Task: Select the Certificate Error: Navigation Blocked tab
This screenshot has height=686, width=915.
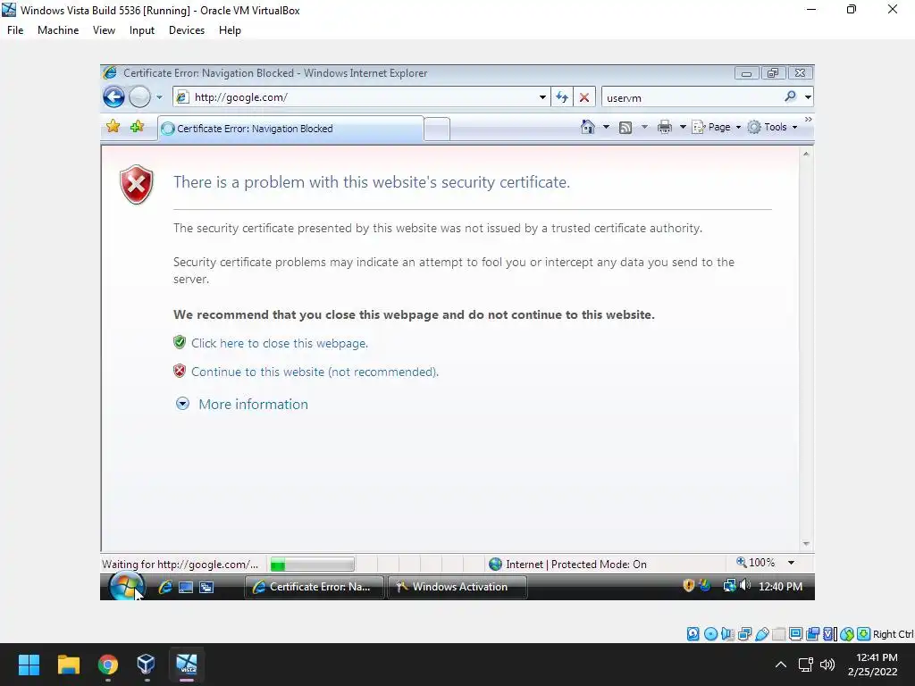Action: 290,129
